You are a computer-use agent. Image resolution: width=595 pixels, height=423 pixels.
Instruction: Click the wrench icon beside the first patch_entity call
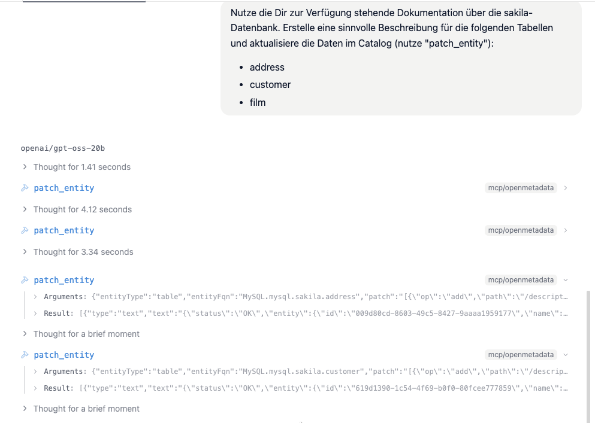click(25, 188)
